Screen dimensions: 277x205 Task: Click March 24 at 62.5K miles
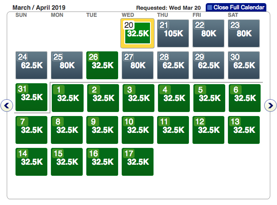pyautogui.click(x=31, y=65)
